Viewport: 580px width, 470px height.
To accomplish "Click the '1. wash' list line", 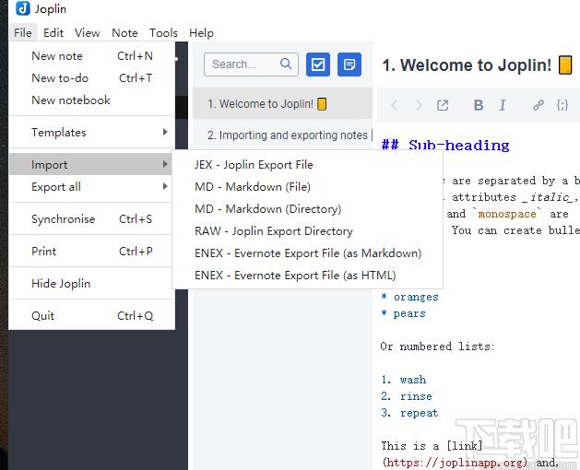I will (x=404, y=380).
